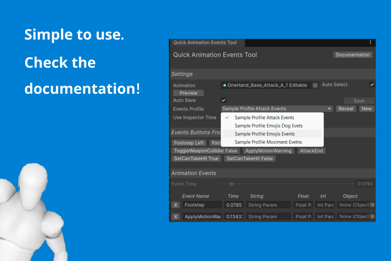Click the Int column header
This screenshot has height=261, width=391.
click(323, 196)
